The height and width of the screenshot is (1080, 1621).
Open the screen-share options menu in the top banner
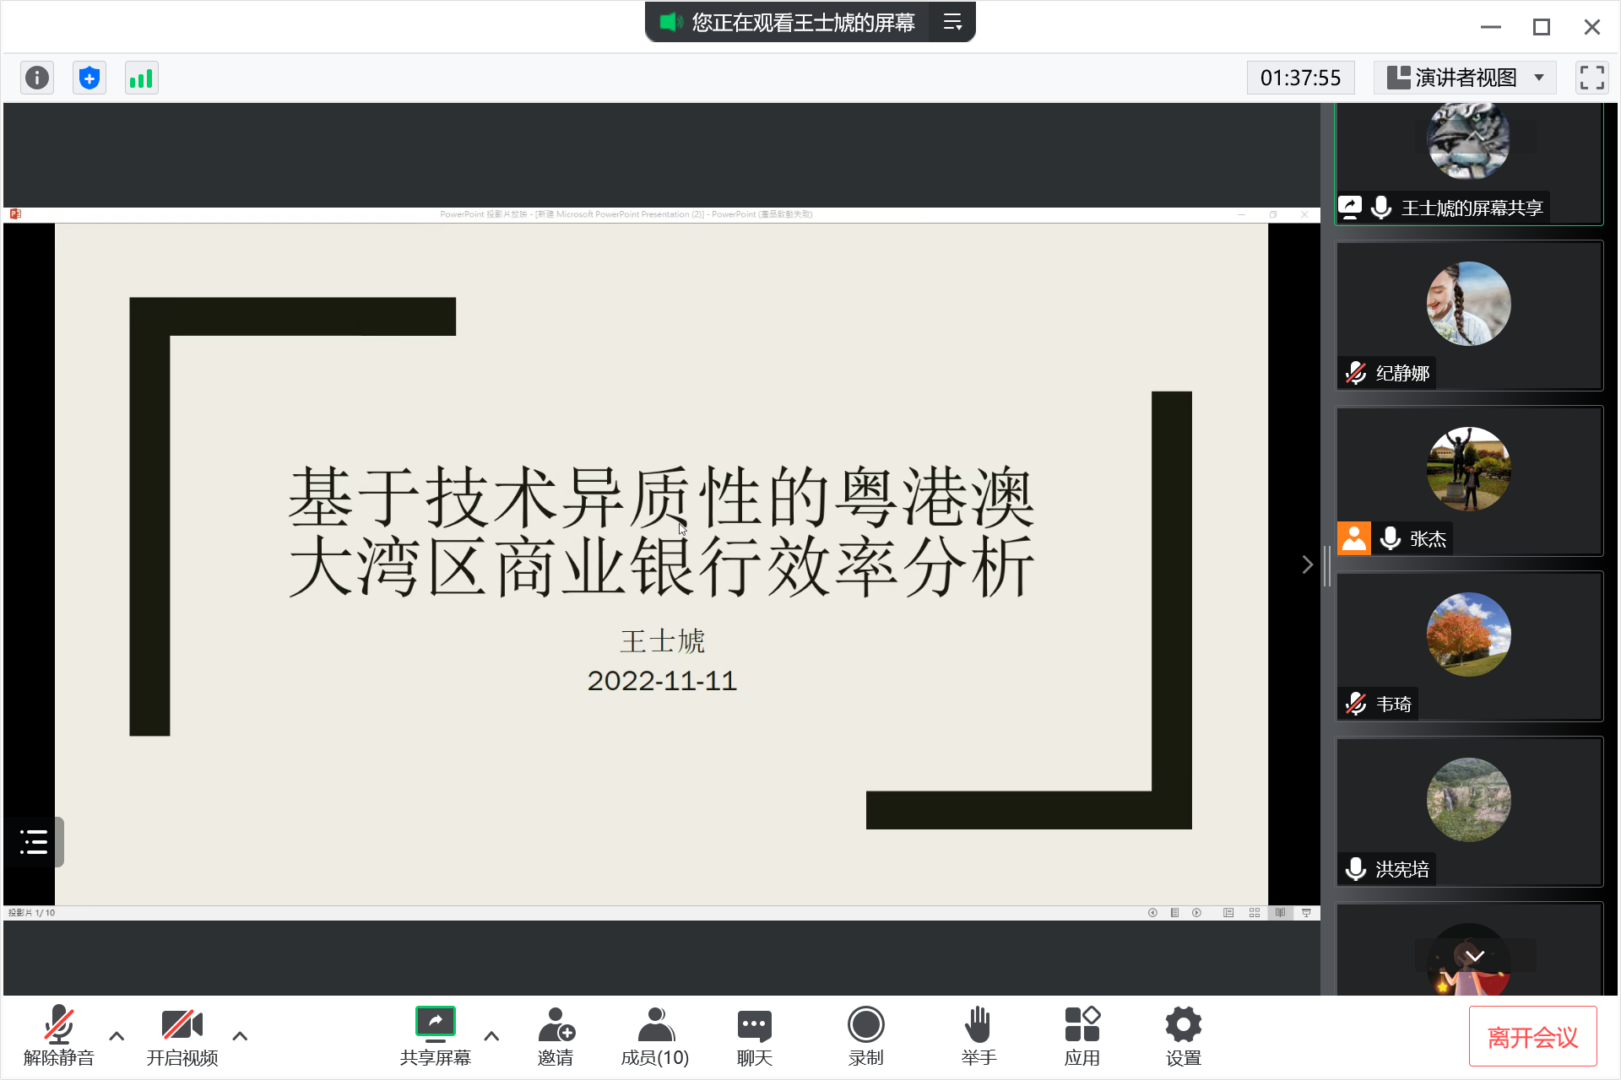point(952,23)
